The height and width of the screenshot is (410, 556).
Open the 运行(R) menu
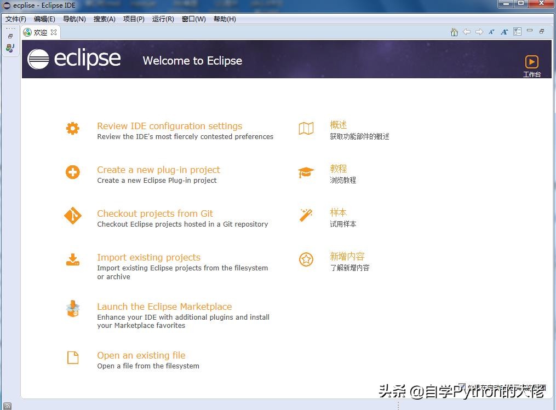(x=163, y=19)
